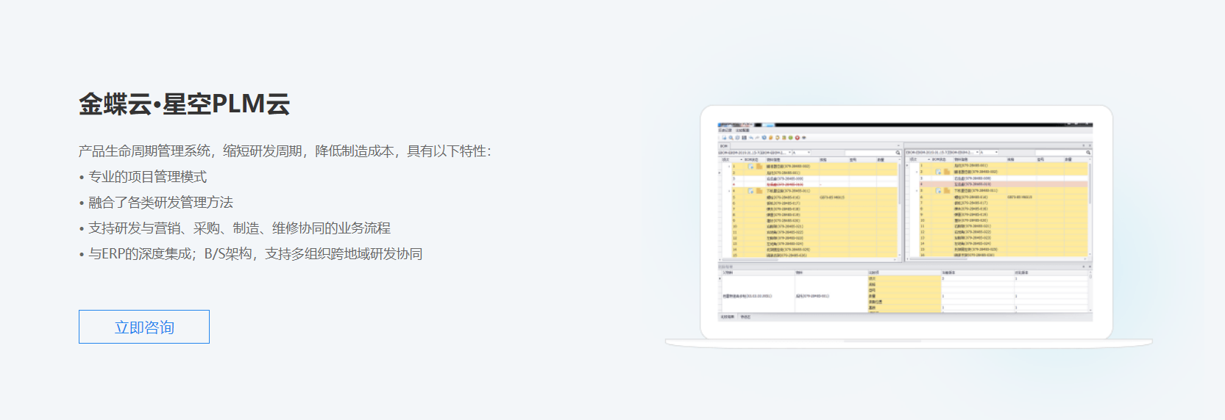
Task: Open the left panel version "A" dropdown
Action: (x=809, y=153)
